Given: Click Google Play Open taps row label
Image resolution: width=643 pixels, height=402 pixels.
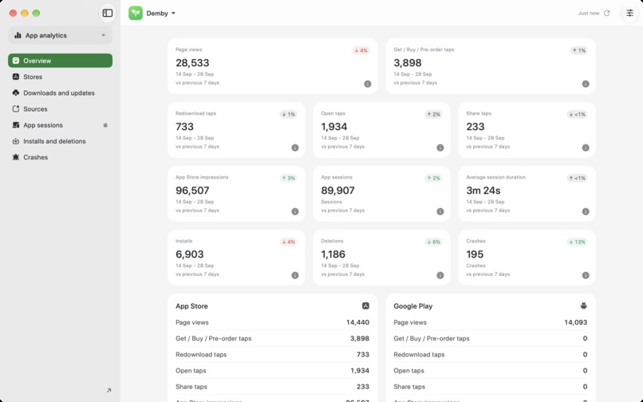Looking at the screenshot, I should coord(408,370).
